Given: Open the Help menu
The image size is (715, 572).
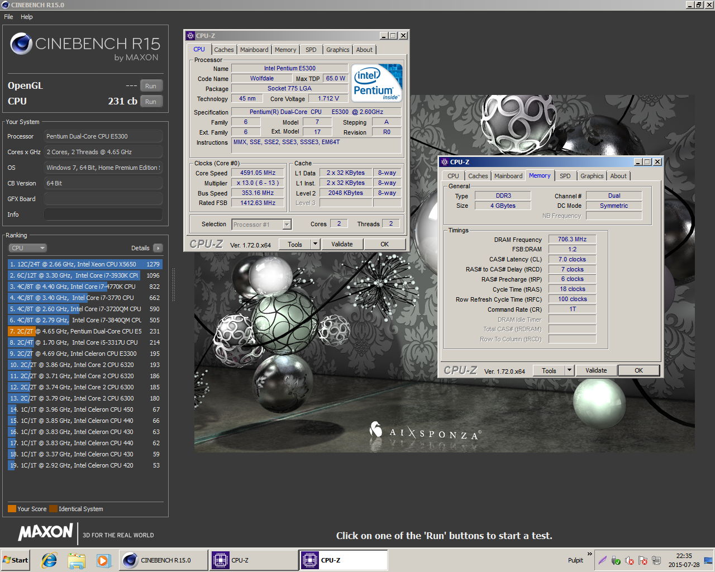Looking at the screenshot, I should [27, 17].
